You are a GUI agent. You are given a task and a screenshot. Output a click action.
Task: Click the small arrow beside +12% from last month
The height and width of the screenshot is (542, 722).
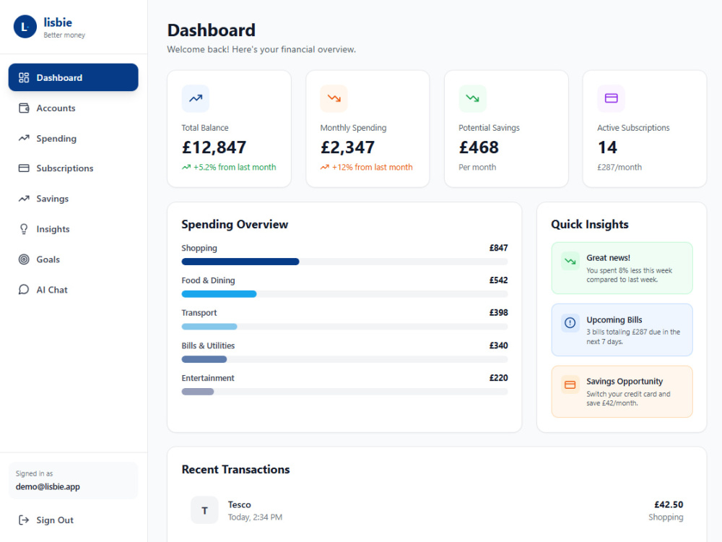(325, 168)
